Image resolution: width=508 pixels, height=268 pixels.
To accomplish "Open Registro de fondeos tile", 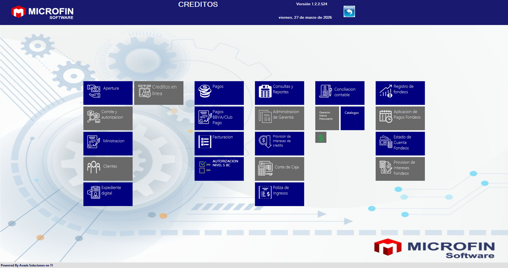I will click(400, 93).
